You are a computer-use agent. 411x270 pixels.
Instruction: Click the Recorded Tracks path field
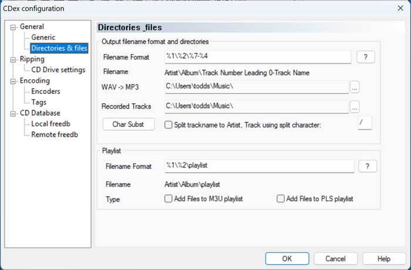point(257,106)
